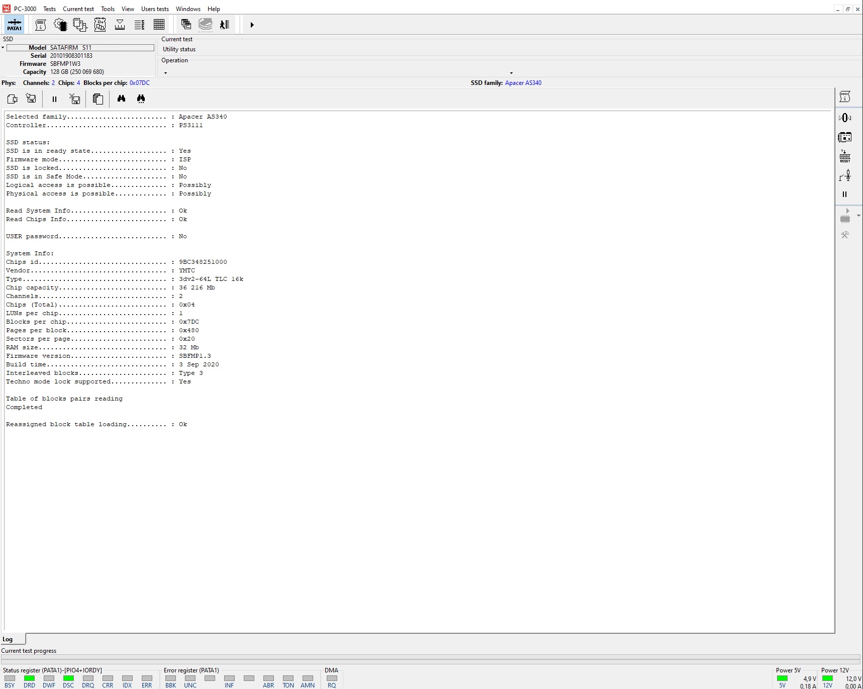Click the power switch circuit sidebar icon
Viewport: 863px width, 689px height.
845,175
